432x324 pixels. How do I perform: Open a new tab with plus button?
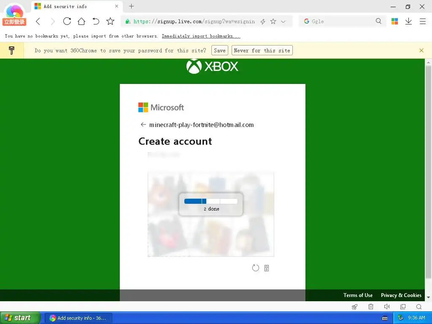(x=132, y=6)
